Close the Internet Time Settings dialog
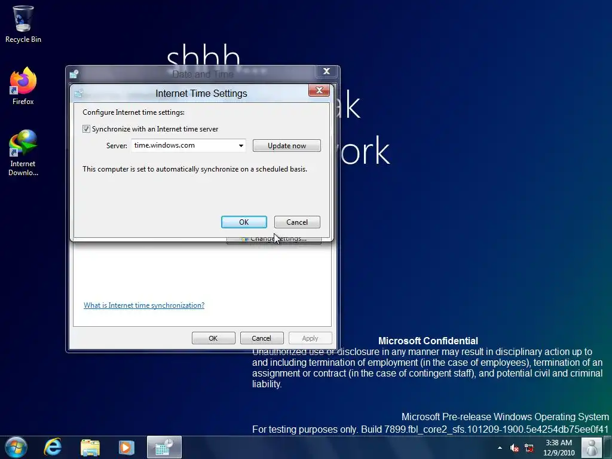Image resolution: width=612 pixels, height=459 pixels. (319, 91)
